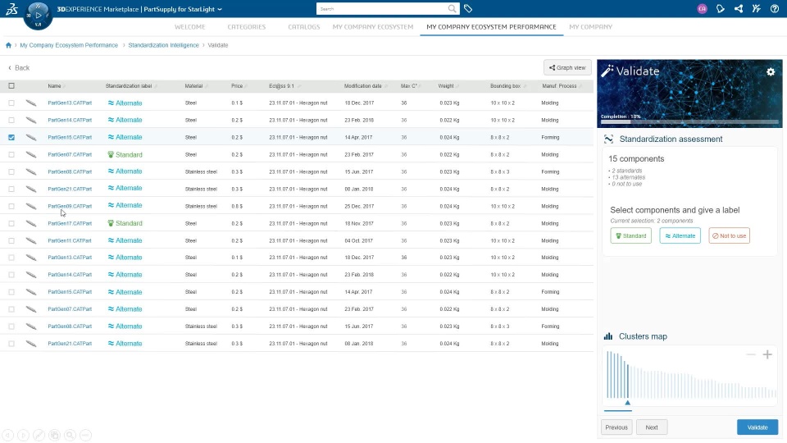Zoom in clusters map with plus

pyautogui.click(x=767, y=354)
